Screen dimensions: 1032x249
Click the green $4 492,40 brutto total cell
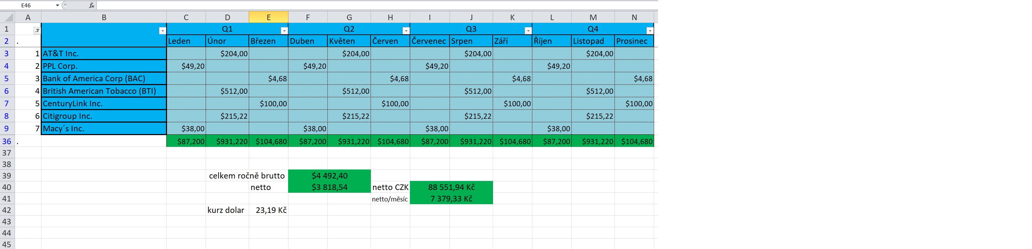coord(329,175)
